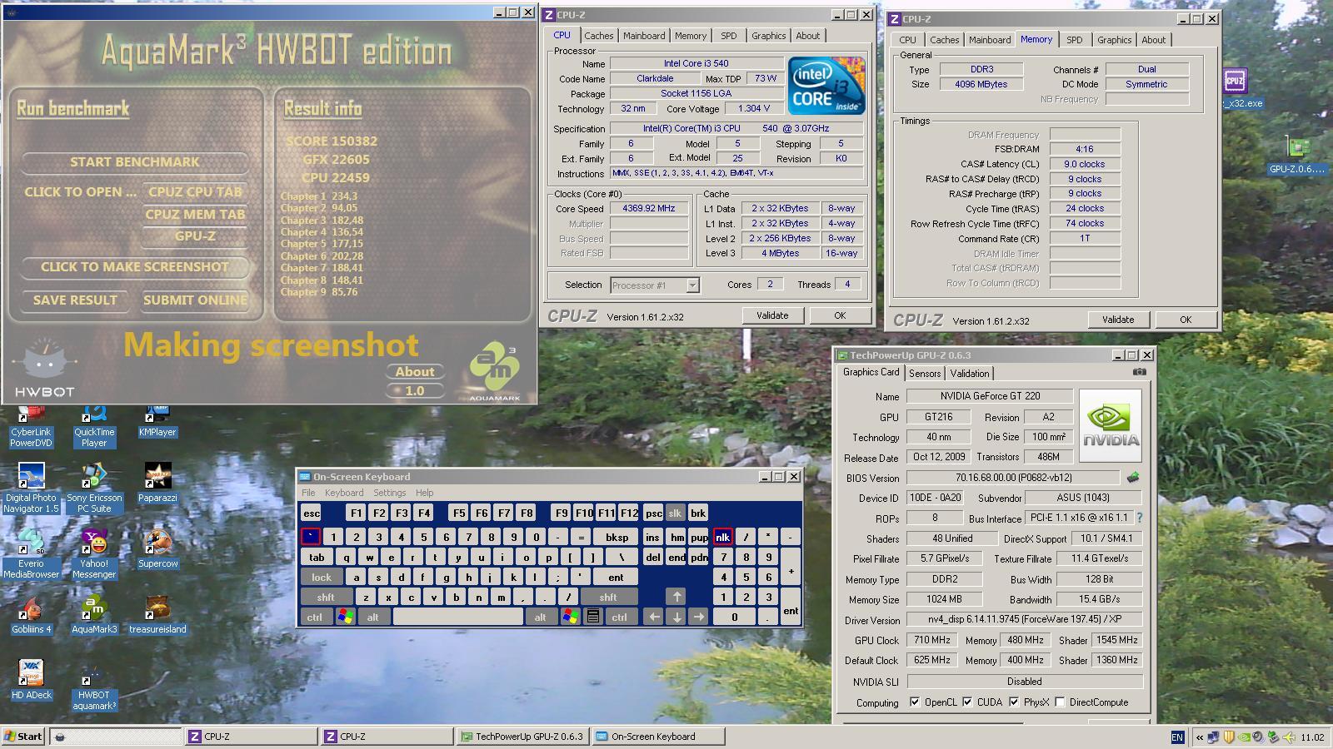Toggle CUDA checkbox in GPU-Z

(967, 702)
